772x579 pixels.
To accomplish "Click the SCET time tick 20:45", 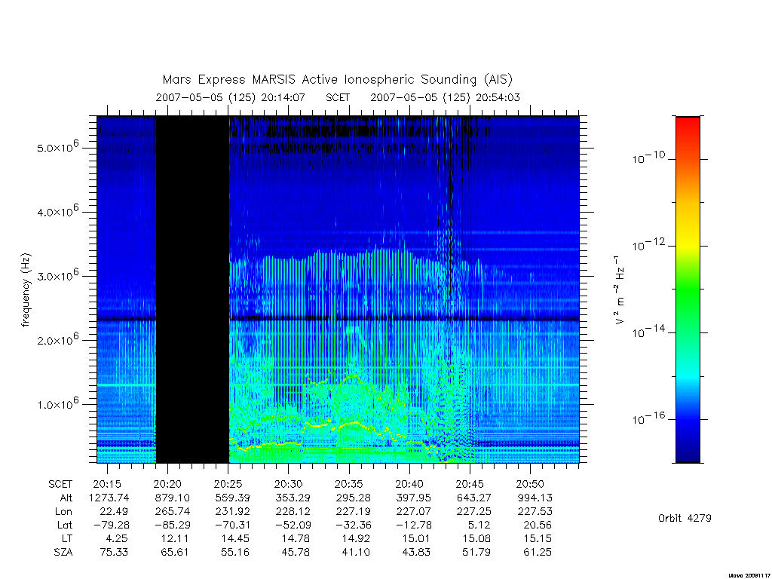I will point(470,484).
